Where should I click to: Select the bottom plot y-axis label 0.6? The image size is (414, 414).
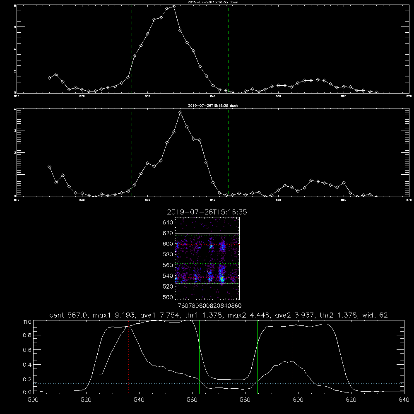(x=27, y=350)
